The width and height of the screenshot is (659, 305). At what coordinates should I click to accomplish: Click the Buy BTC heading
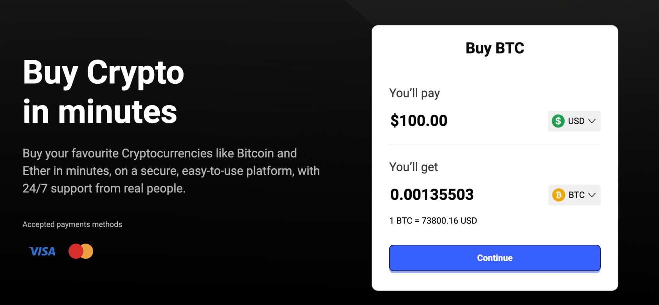[495, 47]
